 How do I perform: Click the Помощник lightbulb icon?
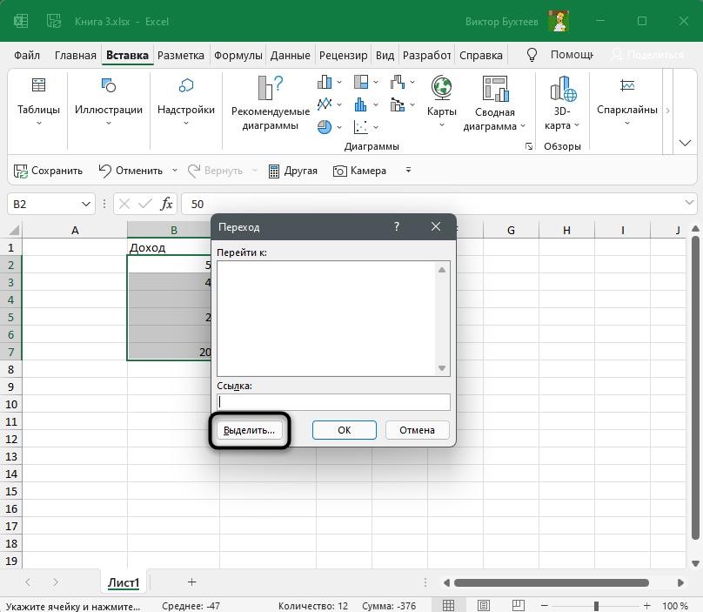click(x=533, y=54)
